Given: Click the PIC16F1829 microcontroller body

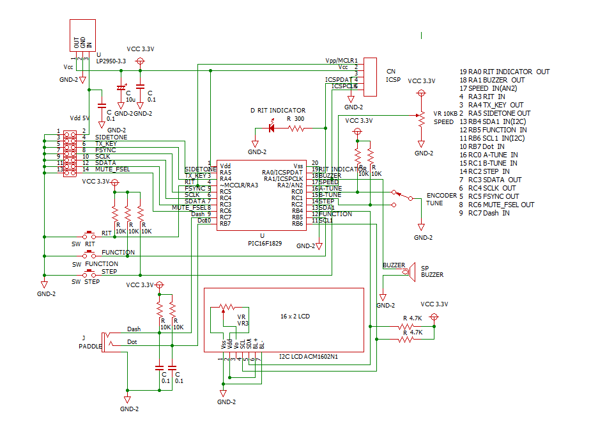Looking at the screenshot, I should pos(261,195).
